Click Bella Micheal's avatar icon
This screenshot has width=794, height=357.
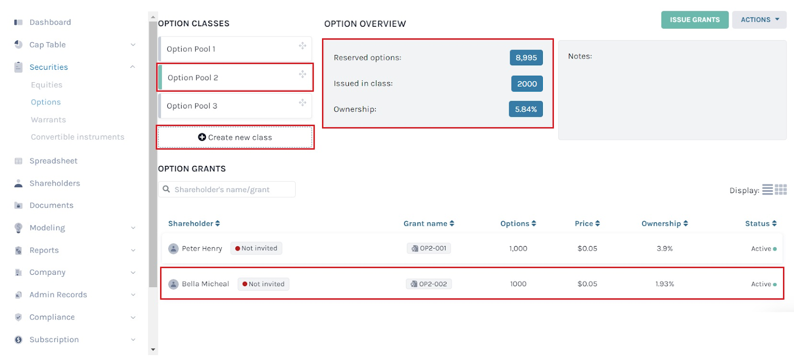coord(173,284)
